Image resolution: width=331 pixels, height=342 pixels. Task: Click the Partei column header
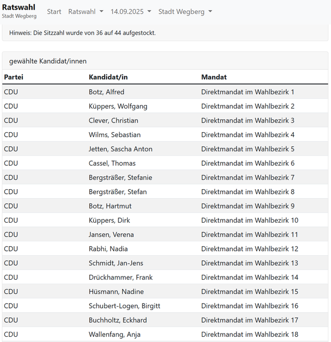[14, 77]
